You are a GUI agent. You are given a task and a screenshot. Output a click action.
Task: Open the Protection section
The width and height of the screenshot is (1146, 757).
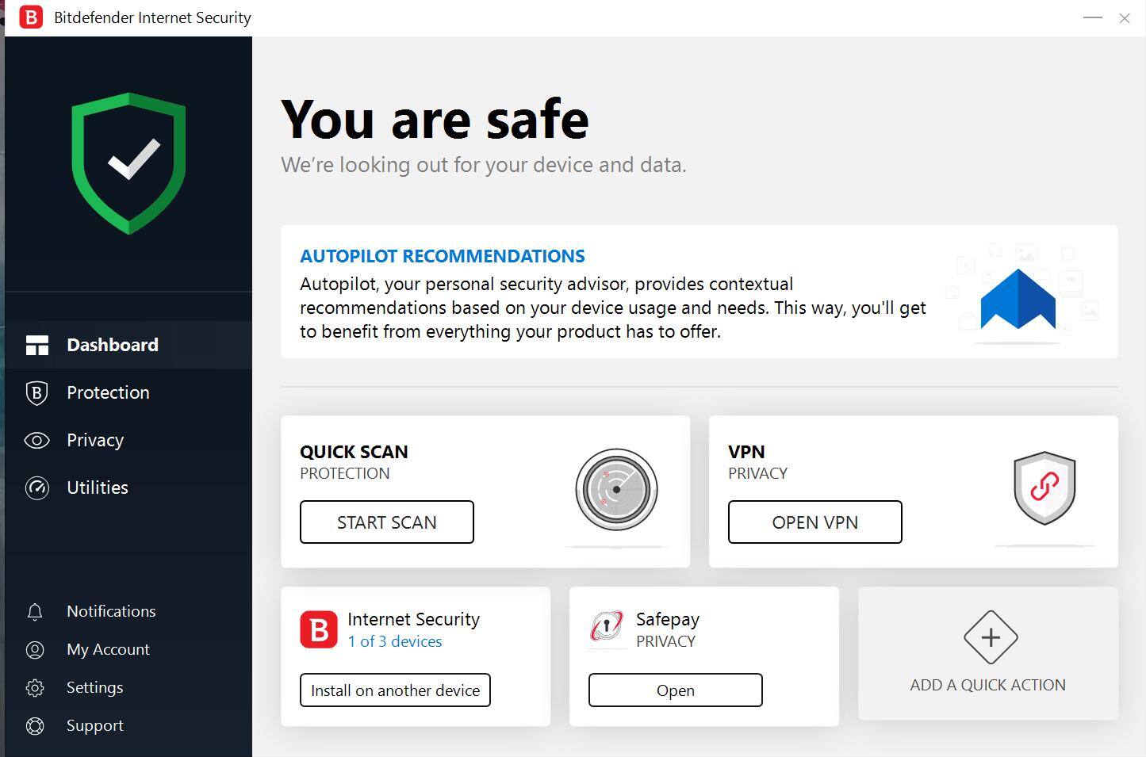point(108,392)
